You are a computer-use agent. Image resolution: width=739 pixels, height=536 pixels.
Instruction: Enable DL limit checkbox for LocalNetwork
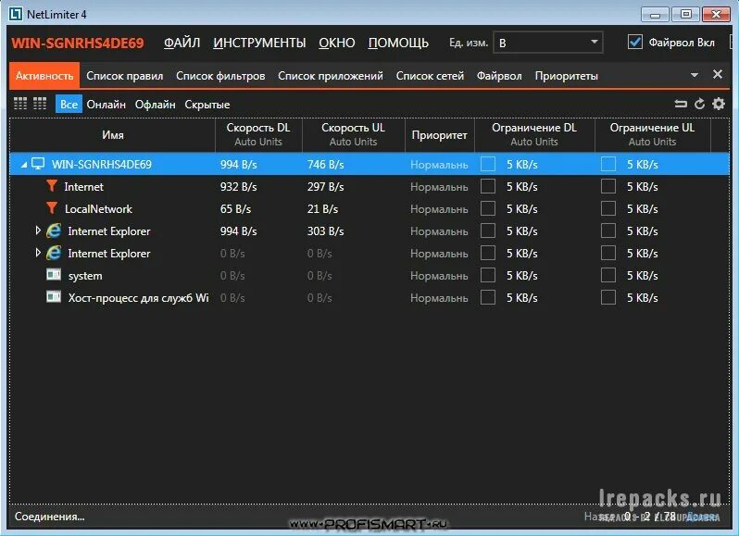488,208
